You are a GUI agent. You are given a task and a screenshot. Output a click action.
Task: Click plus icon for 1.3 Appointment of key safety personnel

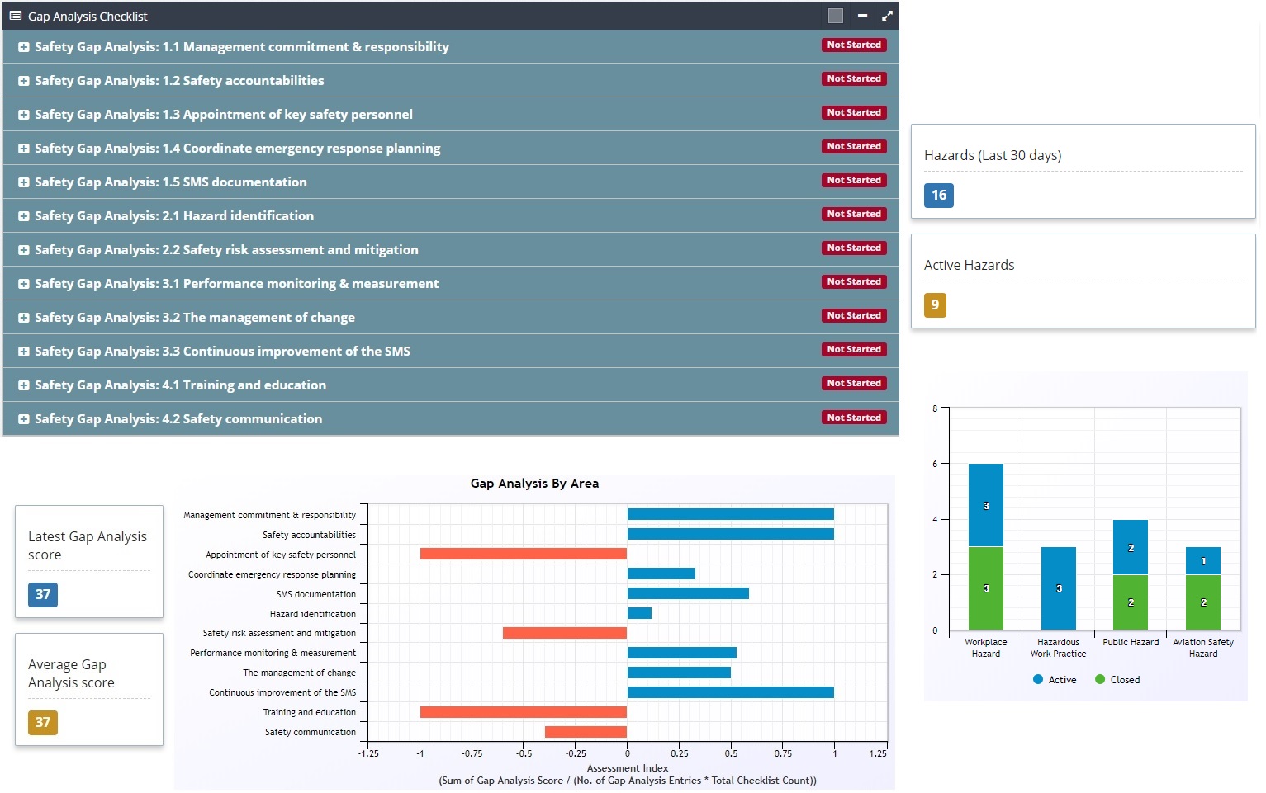24,116
